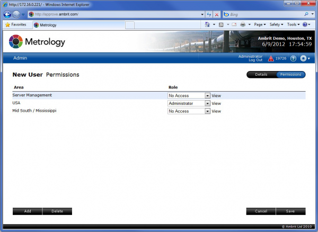Click the Home page icon in the command bar
318x232 pixels.
coord(207,24)
